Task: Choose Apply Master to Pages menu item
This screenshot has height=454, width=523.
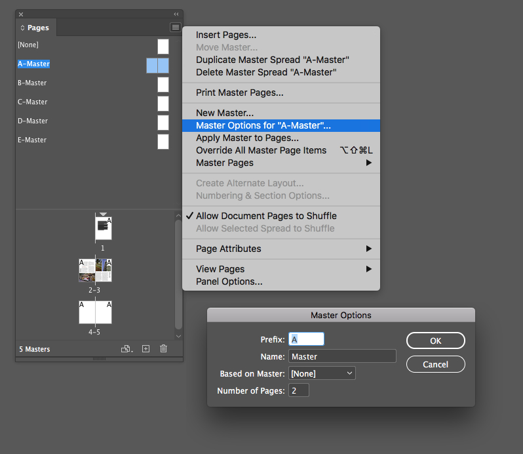Action: (x=247, y=138)
